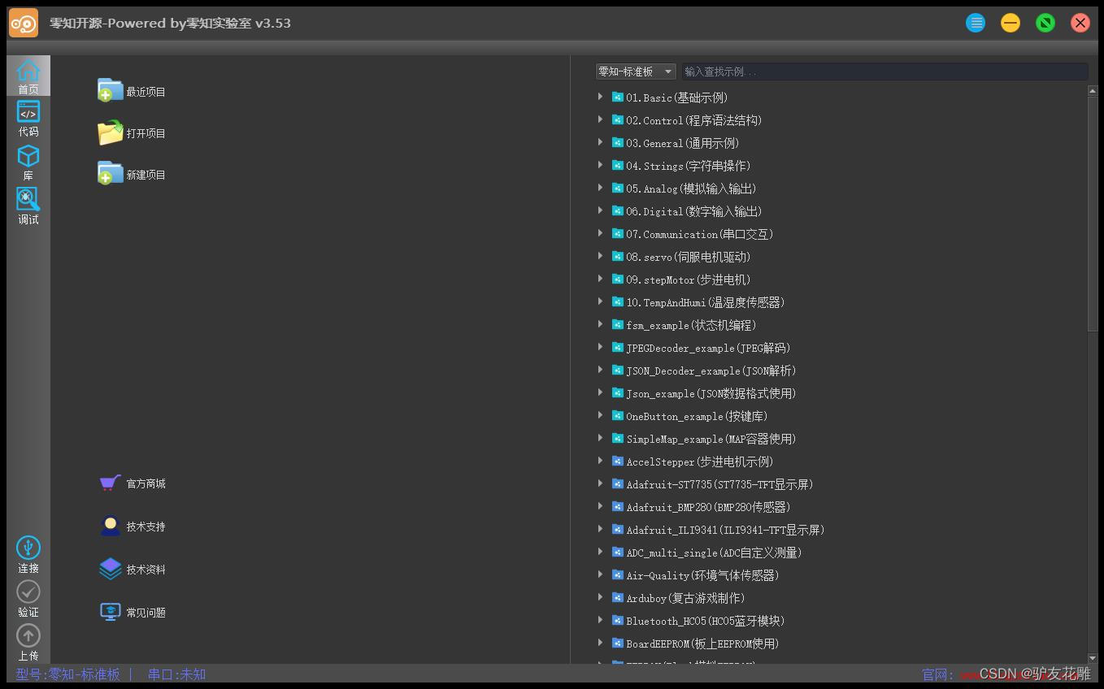Expand the 05.Analog tree arrow
Image resolution: width=1104 pixels, height=689 pixels.
point(600,188)
